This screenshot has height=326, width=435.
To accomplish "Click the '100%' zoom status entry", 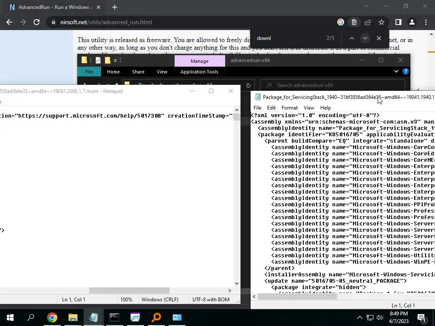I will 126,299.
